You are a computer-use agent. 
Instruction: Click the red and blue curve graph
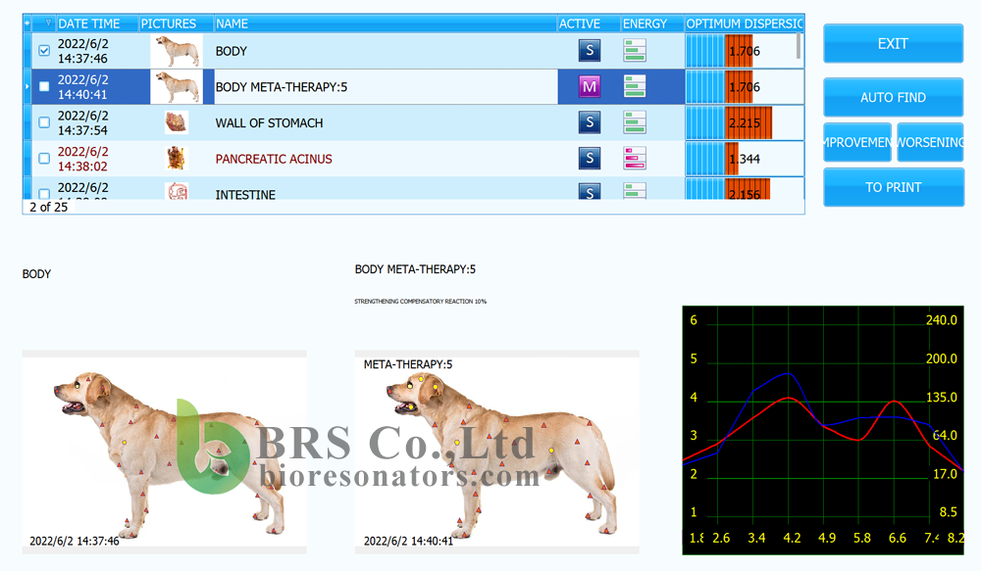coord(823,430)
